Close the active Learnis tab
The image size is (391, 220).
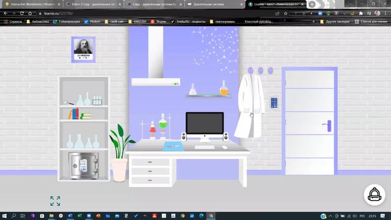[x=302, y=4]
